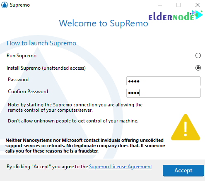
Task: Select the Run Supremo radio button
Action: coord(198,56)
